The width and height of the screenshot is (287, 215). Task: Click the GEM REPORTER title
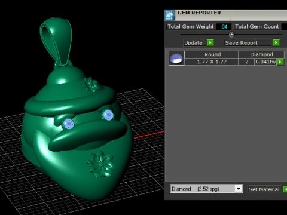(199, 13)
